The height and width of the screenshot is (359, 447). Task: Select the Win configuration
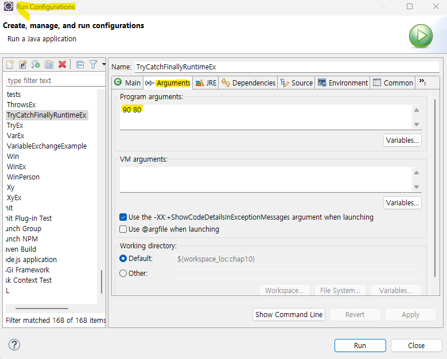click(x=13, y=156)
